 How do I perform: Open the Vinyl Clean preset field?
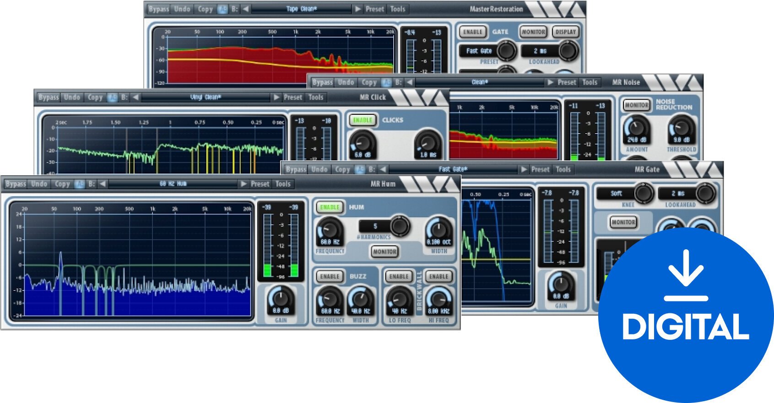point(206,97)
